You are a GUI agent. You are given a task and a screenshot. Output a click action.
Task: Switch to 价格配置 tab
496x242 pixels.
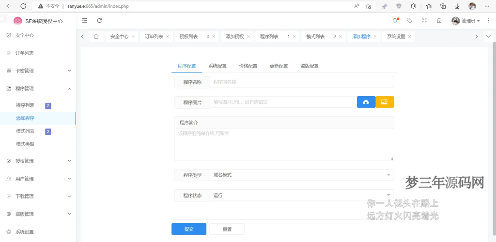coord(248,66)
